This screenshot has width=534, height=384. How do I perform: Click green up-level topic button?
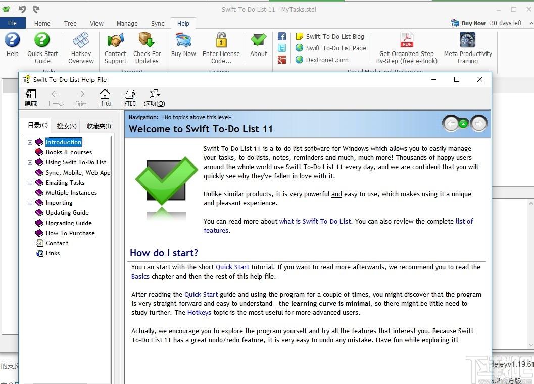point(463,124)
